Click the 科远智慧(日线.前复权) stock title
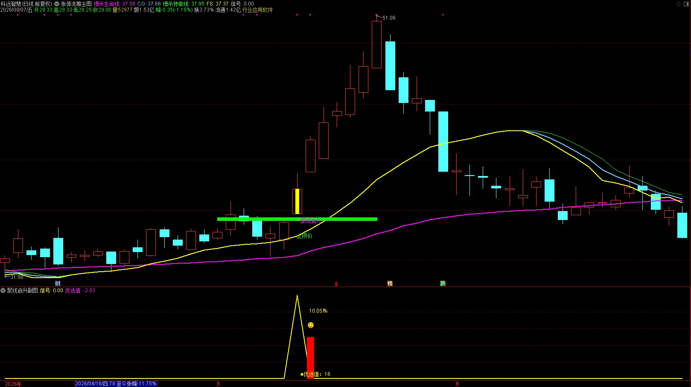 (26, 4)
